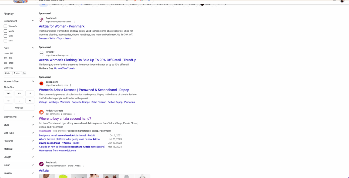349x178 pixels.
Task: Open the three-dot menu beside Reddit's '2 years ago'
Action: click(74, 114)
